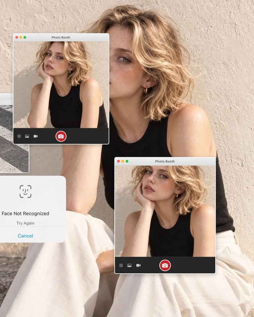Click the Face Not Recognized heading
This screenshot has width=254, height=317.
coord(25,214)
